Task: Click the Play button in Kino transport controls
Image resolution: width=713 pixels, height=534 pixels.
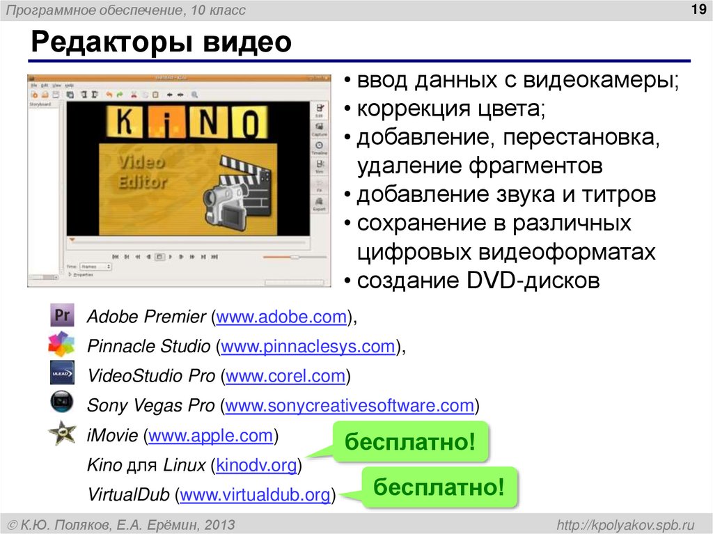Action: click(x=171, y=256)
